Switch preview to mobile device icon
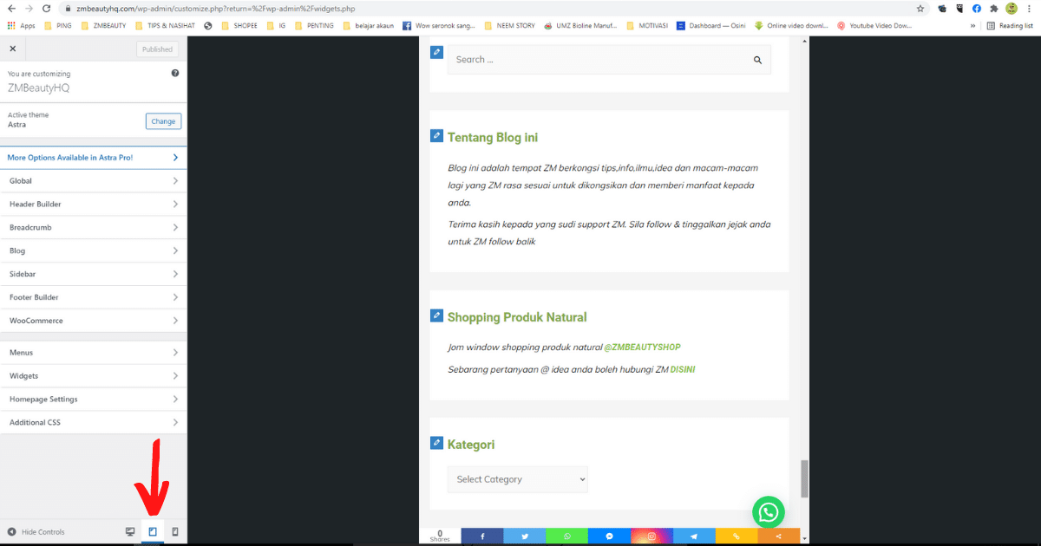Viewport: 1041px width, 546px height. point(175,531)
